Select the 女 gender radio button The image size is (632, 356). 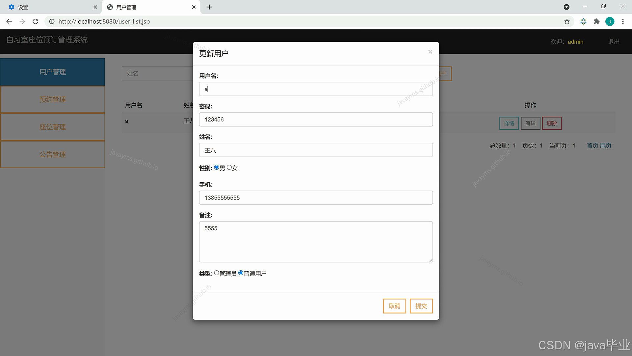(229, 167)
